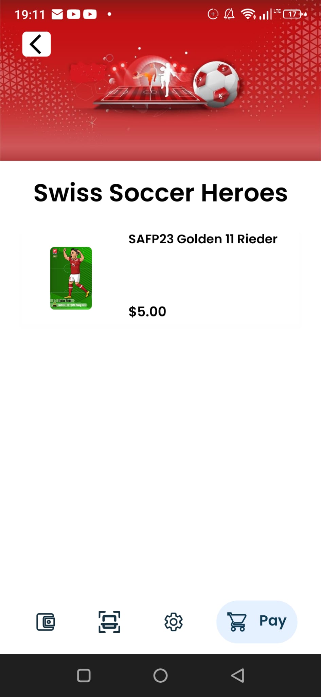Tap the mail notification icon in status bar
This screenshot has height=697, width=321.
coord(57,14)
